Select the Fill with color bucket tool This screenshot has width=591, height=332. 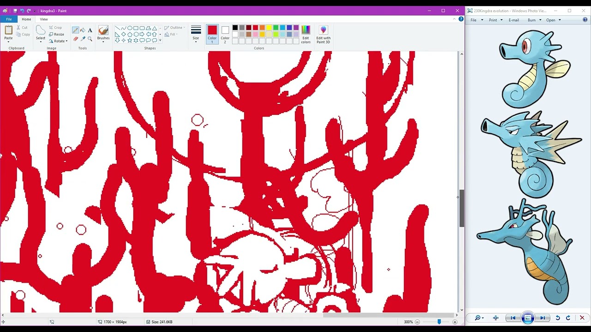tap(83, 30)
